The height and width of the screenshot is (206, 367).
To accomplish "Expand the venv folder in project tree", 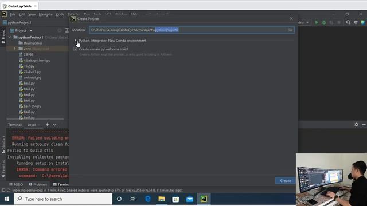I will (14, 49).
